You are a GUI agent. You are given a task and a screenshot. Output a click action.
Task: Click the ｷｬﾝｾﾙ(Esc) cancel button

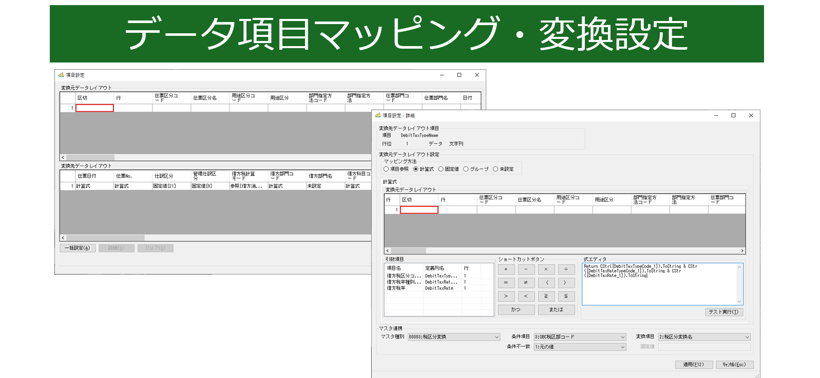[x=735, y=365]
